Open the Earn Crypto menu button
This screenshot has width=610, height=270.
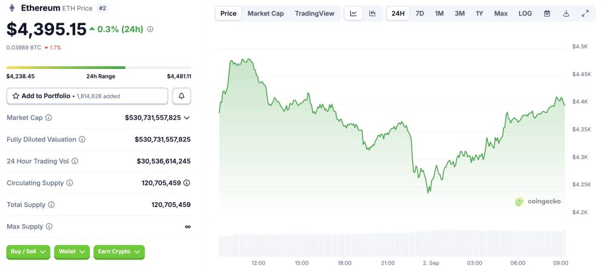[119, 252]
